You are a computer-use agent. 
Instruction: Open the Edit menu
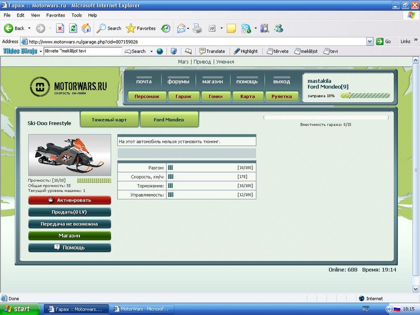pyautogui.click(x=20, y=15)
